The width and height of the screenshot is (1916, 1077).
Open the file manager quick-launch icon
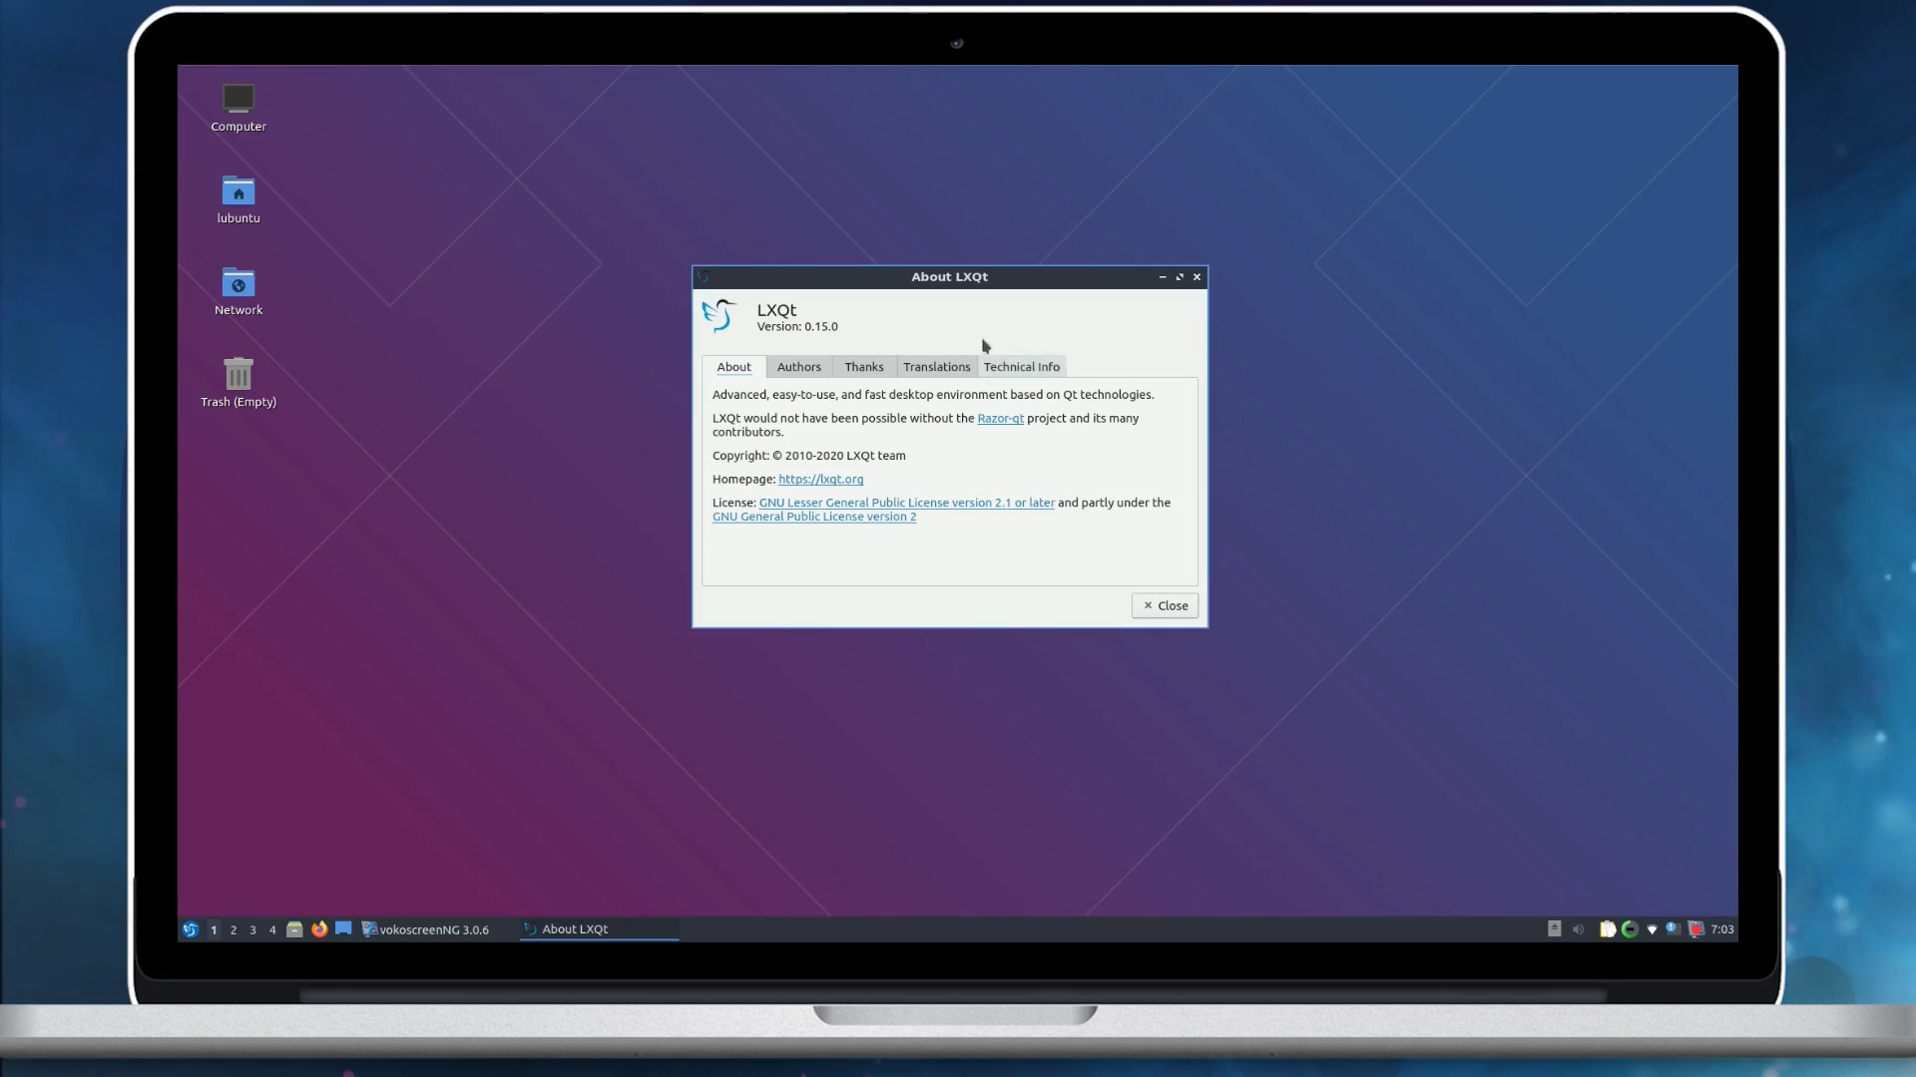point(294,929)
